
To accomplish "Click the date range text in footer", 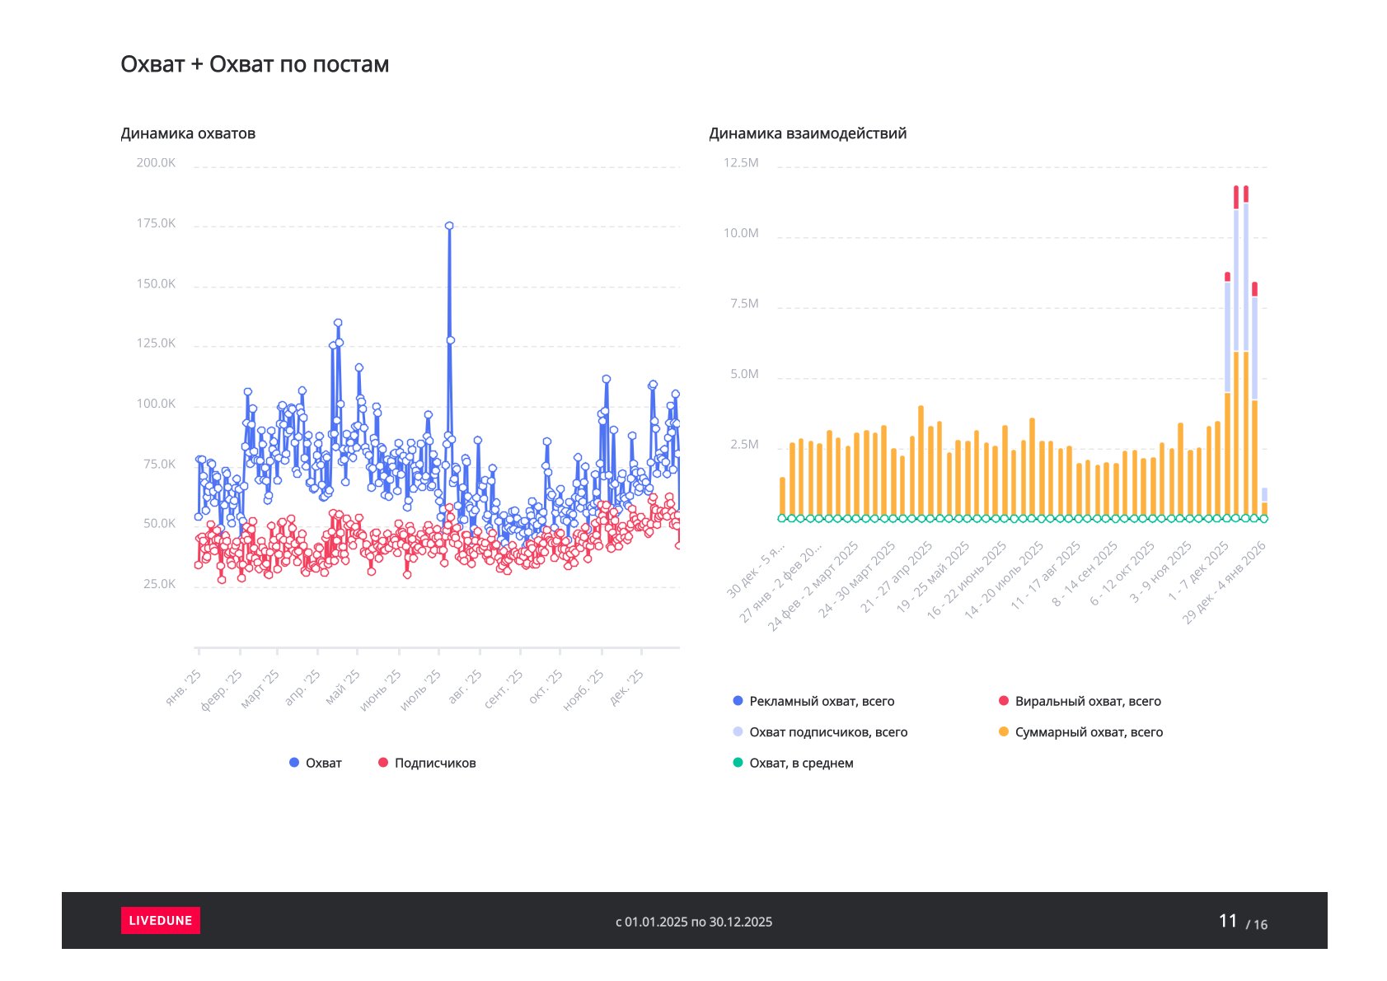I will [694, 922].
